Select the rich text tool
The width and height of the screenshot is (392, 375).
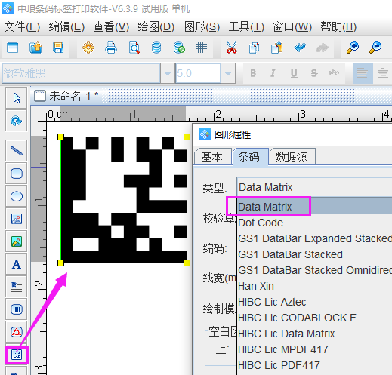pos(17,287)
